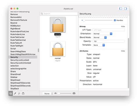138x107 pixels.
Task: Select SkipAhead15Seconds in the list
Action: point(20,83)
